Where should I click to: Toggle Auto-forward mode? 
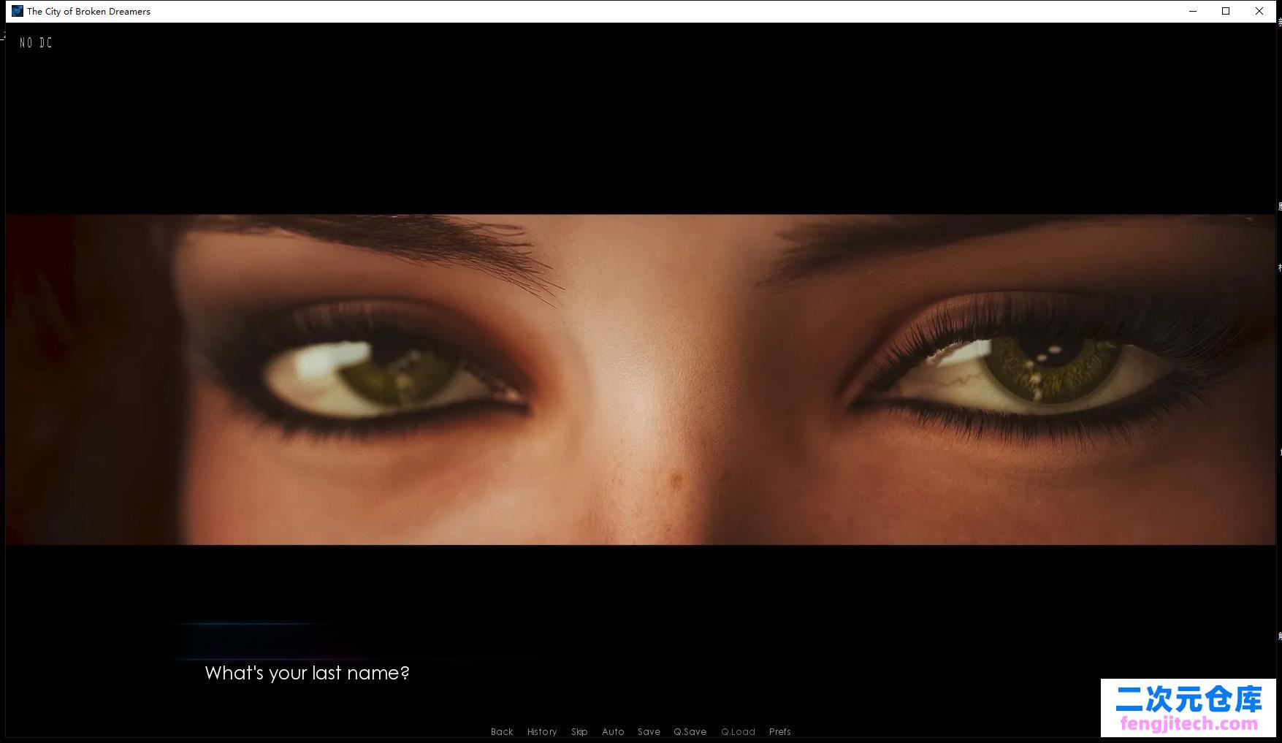point(613,731)
